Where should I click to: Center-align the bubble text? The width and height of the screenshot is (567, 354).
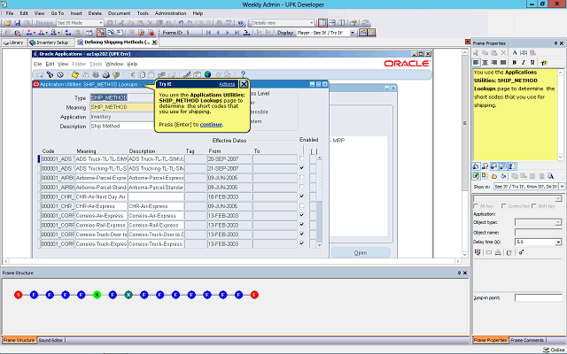click(485, 63)
